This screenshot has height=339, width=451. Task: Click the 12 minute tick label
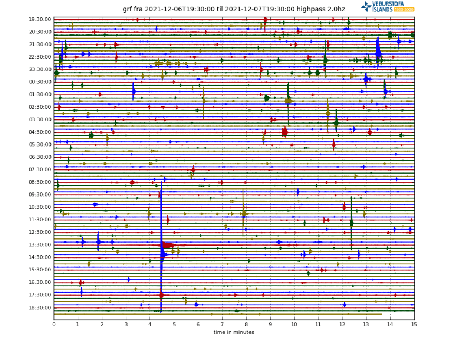pyautogui.click(x=342, y=324)
